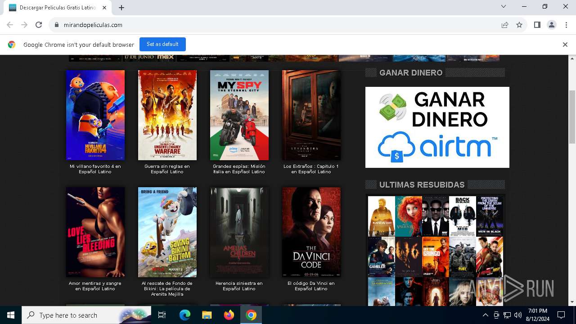
Task: Open the Chrome profile avatar
Action: tap(552, 25)
